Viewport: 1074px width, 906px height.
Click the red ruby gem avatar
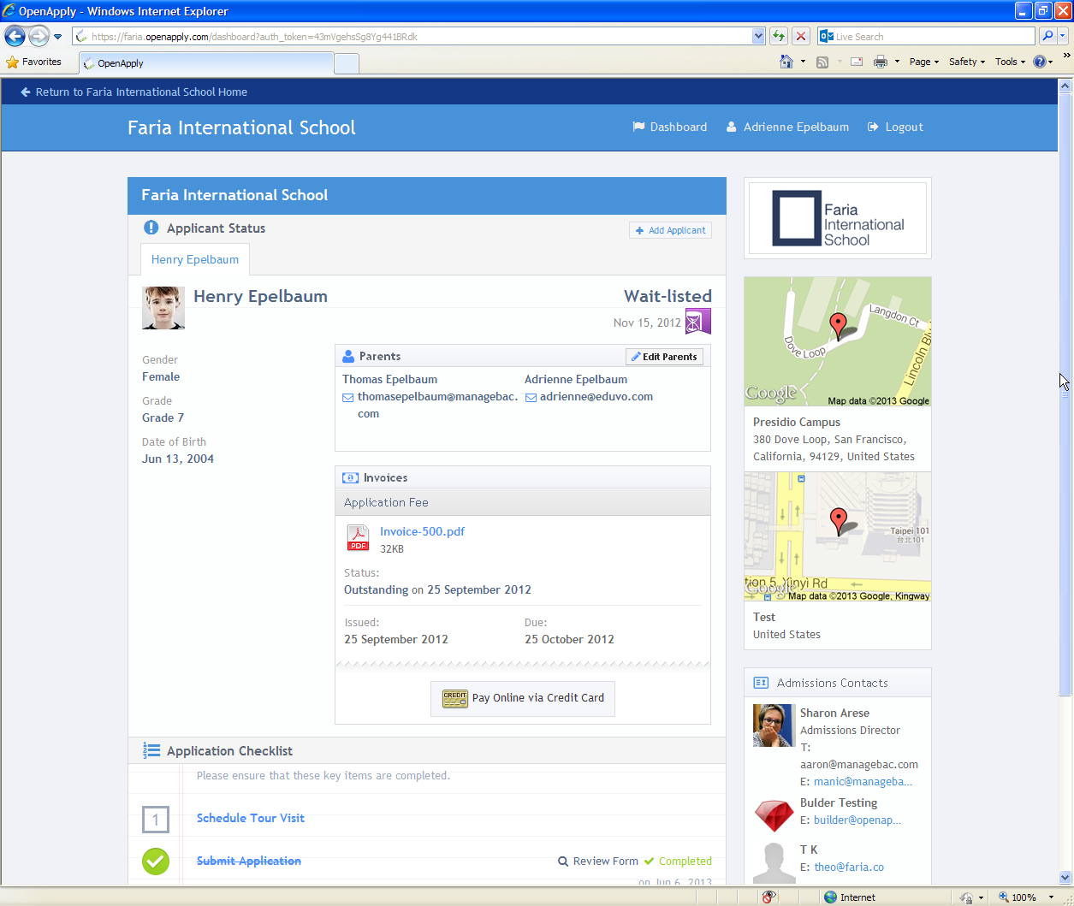click(774, 815)
